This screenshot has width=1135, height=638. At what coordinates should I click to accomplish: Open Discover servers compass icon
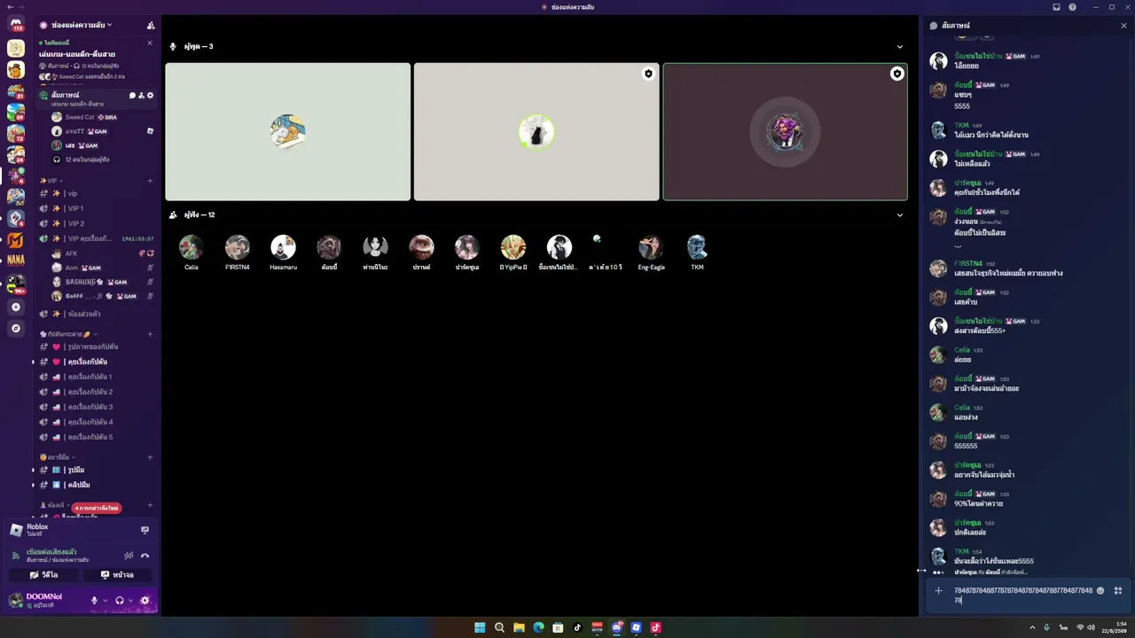point(15,329)
